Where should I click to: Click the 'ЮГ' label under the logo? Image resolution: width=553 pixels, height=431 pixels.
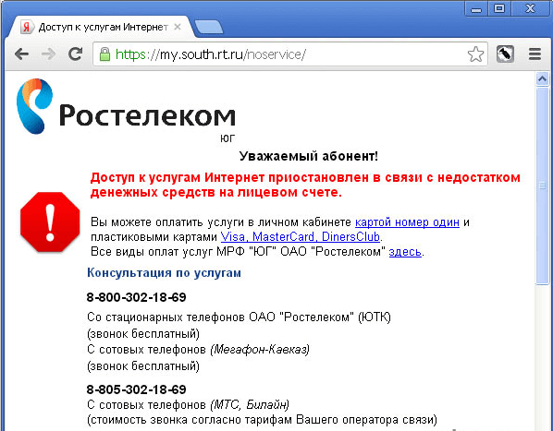[x=227, y=138]
